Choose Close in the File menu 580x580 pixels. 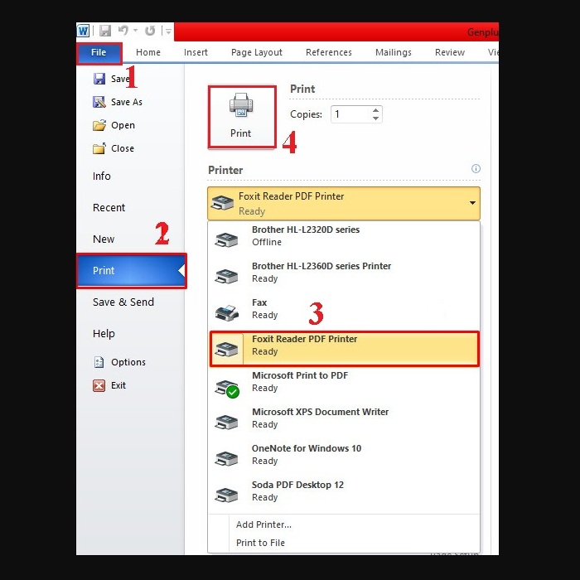coord(114,148)
